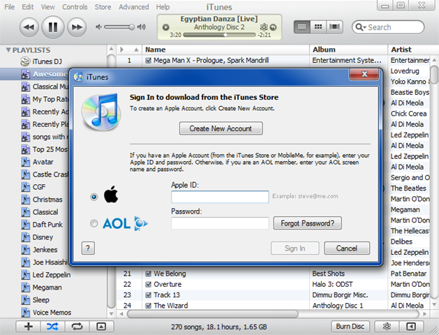Viewport: 439px width, 335px height.
Task: Uncheck the Overture track
Action: click(x=149, y=284)
